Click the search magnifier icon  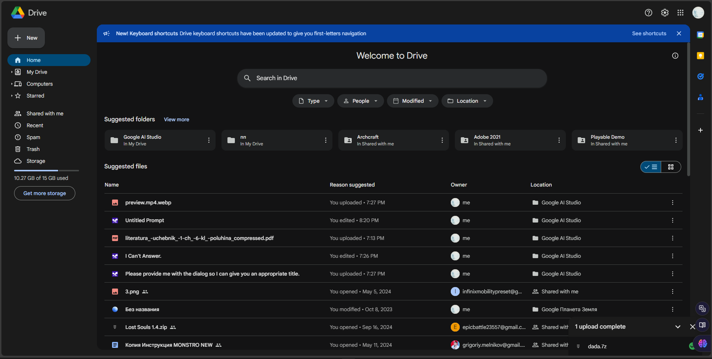[x=247, y=78]
